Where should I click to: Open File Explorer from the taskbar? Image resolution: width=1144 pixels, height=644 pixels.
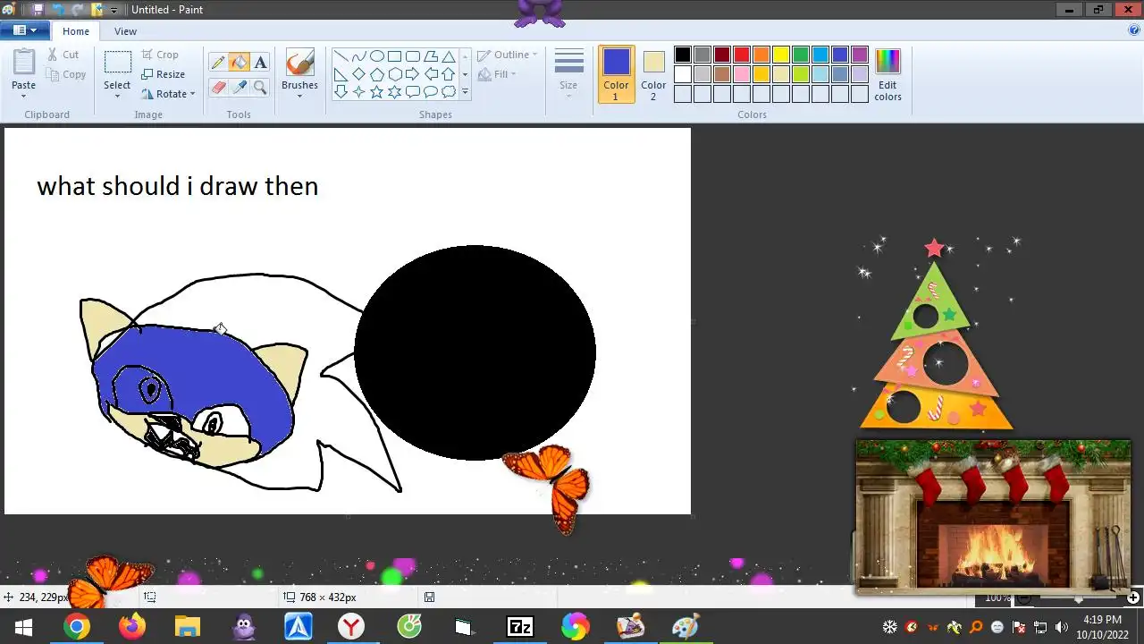point(188,627)
